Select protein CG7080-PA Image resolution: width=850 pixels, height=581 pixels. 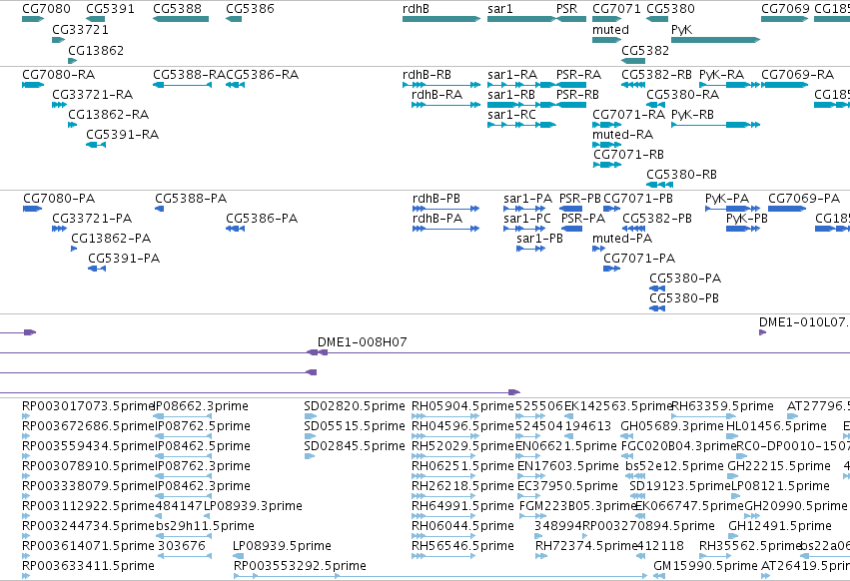click(x=59, y=199)
